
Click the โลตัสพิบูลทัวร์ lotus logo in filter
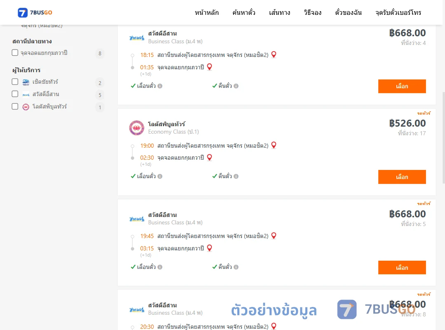point(26,107)
